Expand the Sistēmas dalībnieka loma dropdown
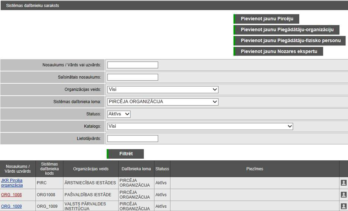The height and width of the screenshot is (211, 348). pyautogui.click(x=162, y=102)
